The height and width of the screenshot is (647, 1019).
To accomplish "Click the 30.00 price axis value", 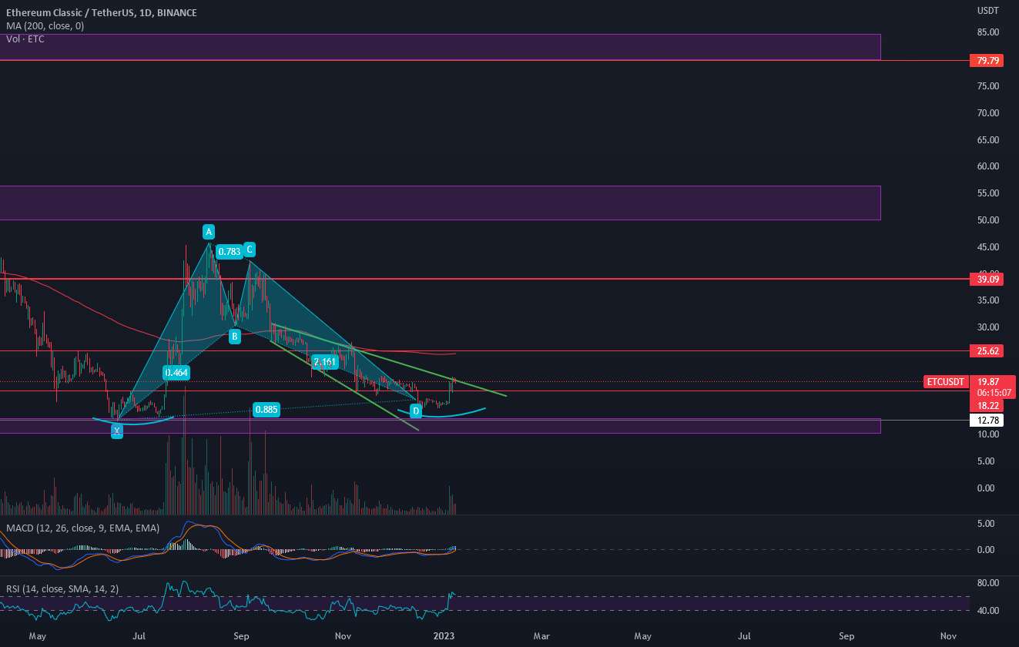I will (988, 327).
